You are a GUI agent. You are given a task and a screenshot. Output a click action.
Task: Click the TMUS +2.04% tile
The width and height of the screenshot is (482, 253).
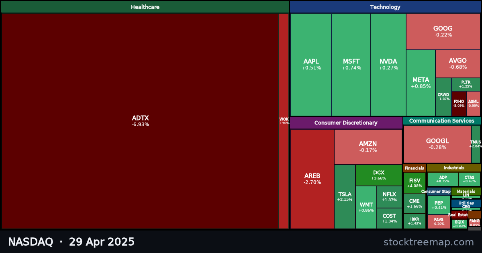476,144
